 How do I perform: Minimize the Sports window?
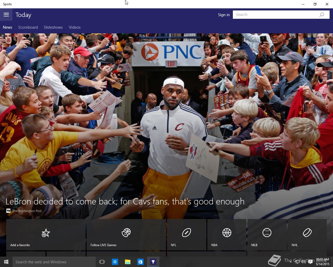(x=303, y=4)
